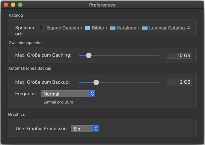Click the green zoom button of Preferences
205x145 pixels.
(x=20, y=5)
